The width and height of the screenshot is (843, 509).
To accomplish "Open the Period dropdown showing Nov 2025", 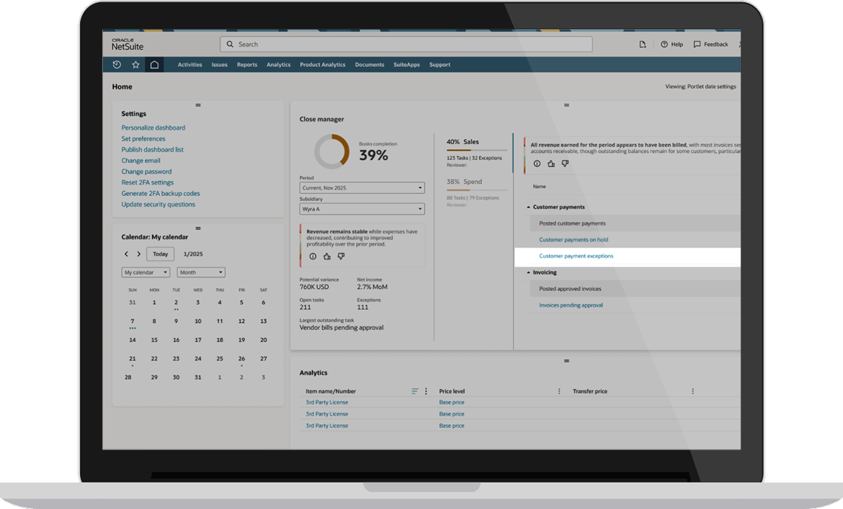I will 362,188.
